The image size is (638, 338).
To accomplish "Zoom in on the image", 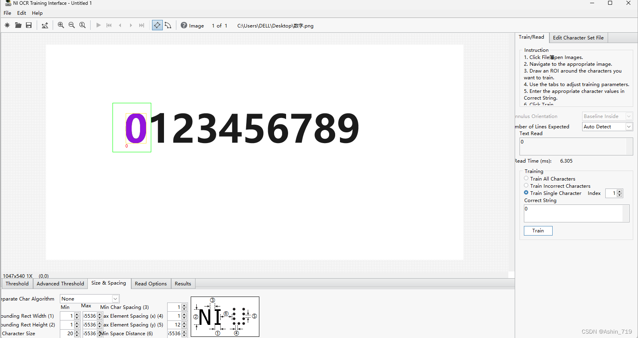I will (x=61, y=25).
